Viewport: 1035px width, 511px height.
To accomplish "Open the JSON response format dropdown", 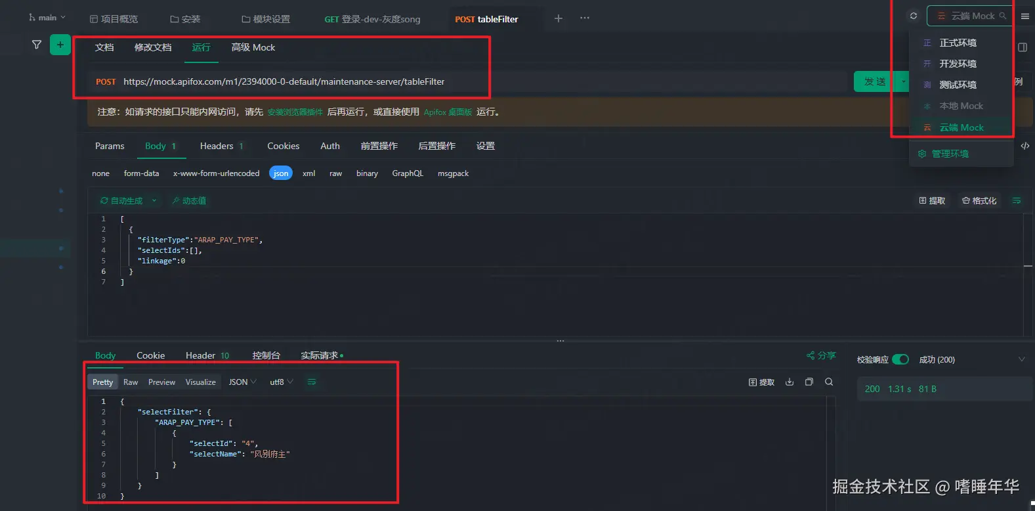I will coord(242,382).
